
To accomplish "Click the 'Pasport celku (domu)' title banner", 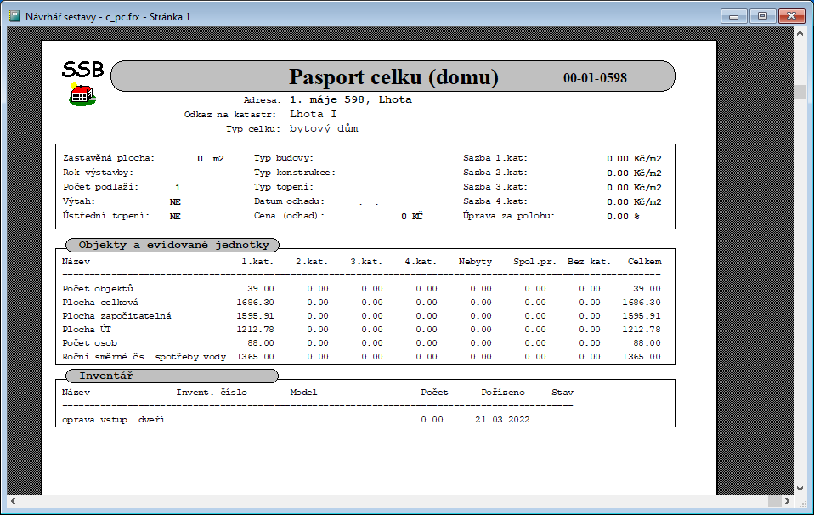I will point(393,77).
